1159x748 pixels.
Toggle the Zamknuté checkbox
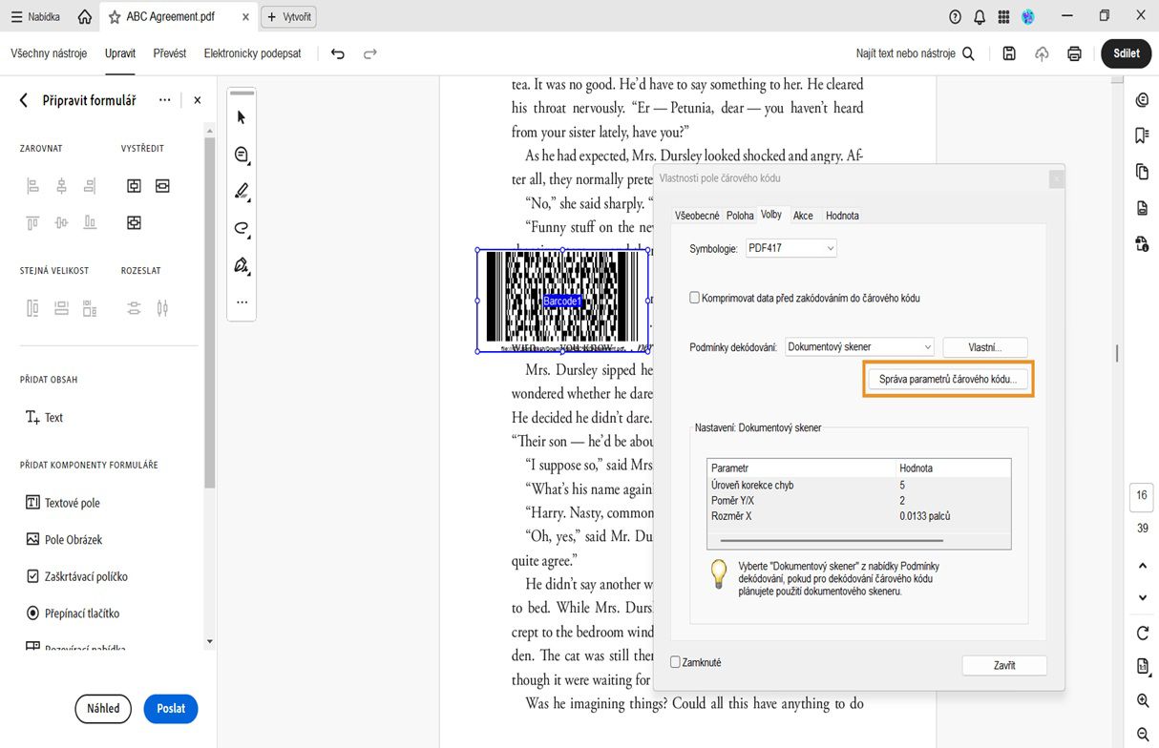tap(676, 662)
